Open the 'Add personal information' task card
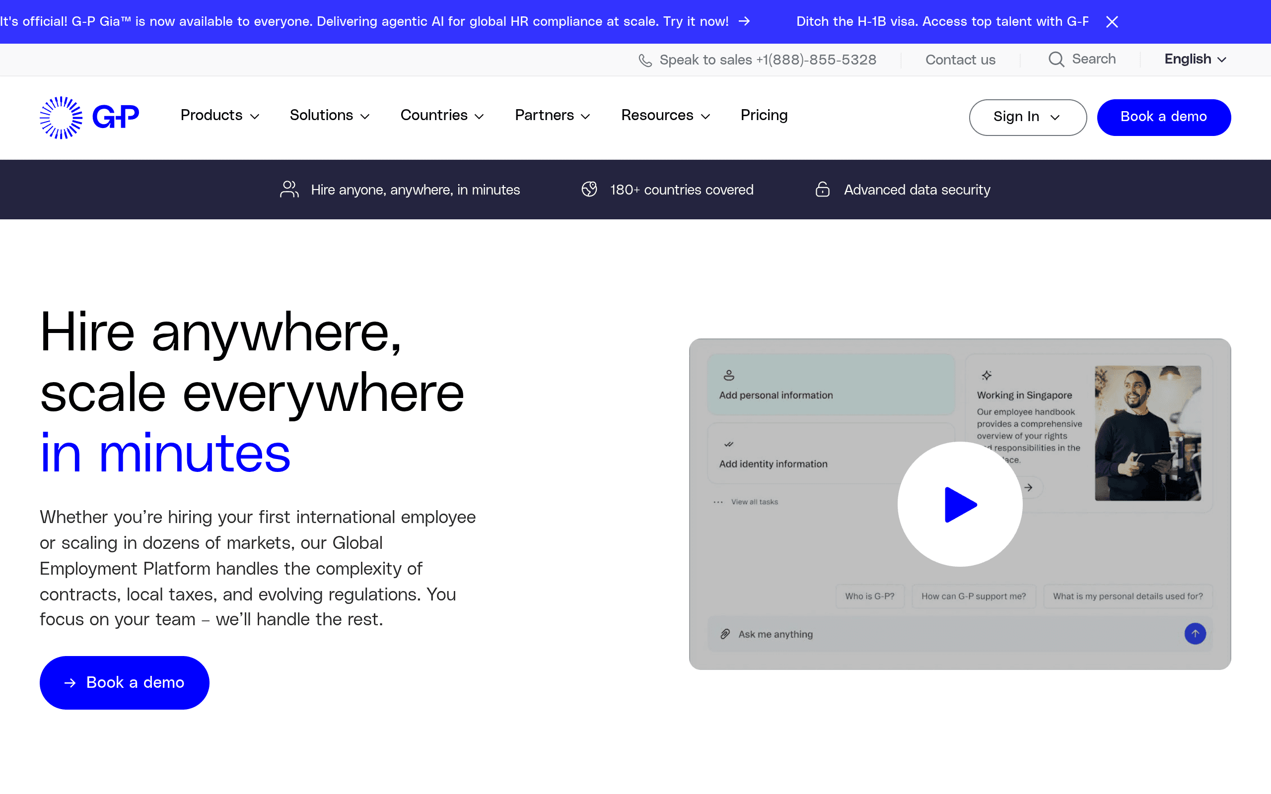1271x794 pixels. 831,385
